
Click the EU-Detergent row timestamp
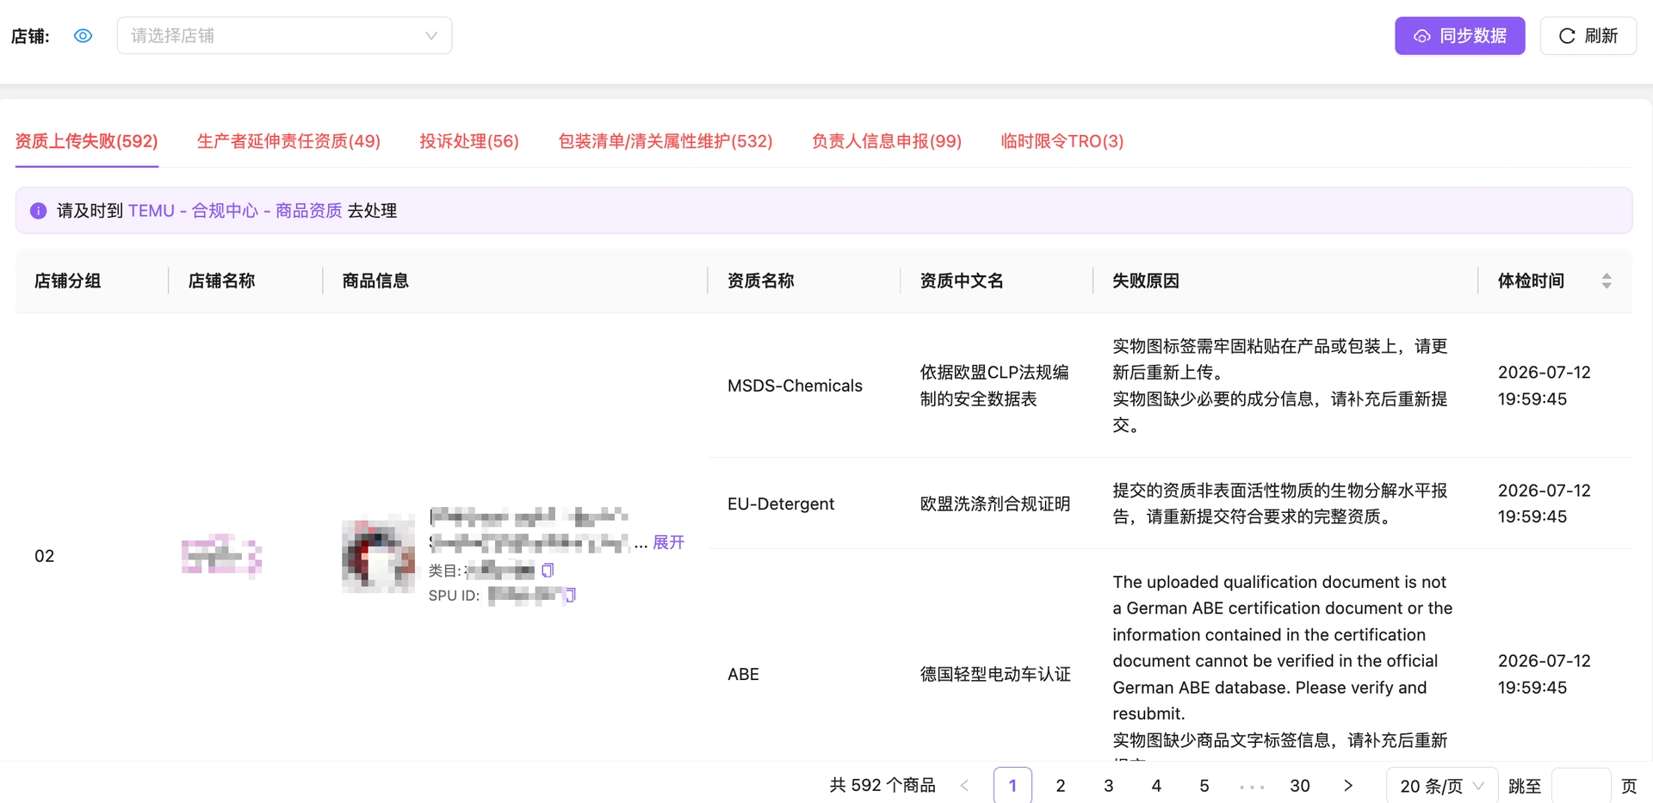click(x=1545, y=503)
